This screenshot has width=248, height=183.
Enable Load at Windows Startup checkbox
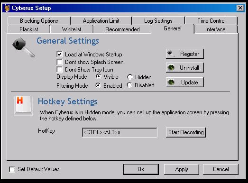pyautogui.click(x=59, y=55)
